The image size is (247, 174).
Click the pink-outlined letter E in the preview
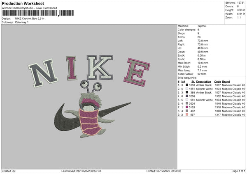(x=137, y=72)
